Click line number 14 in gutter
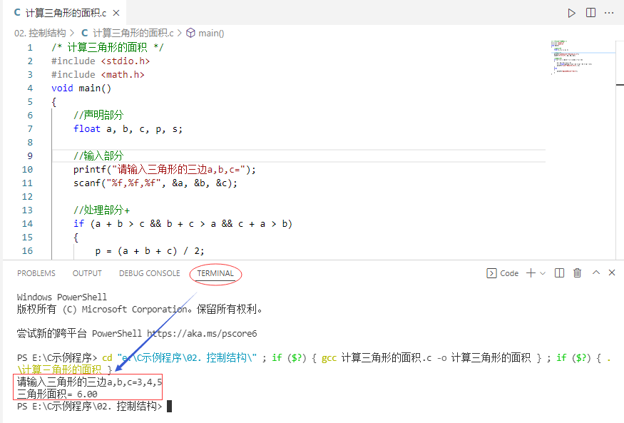 coord(27,224)
